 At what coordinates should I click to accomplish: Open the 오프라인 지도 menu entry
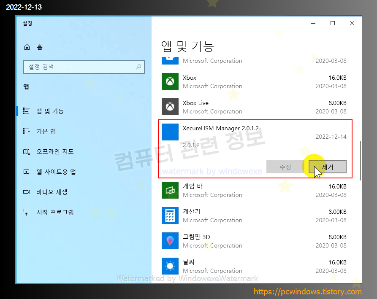[55, 151]
